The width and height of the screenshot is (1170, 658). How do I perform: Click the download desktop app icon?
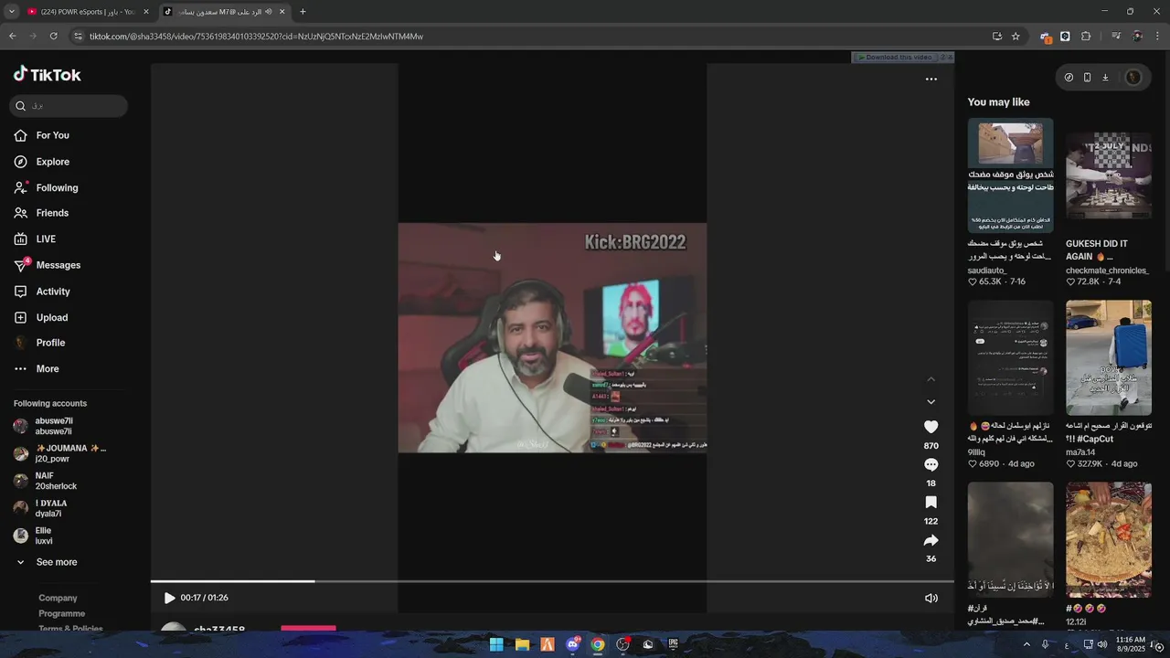[1105, 78]
